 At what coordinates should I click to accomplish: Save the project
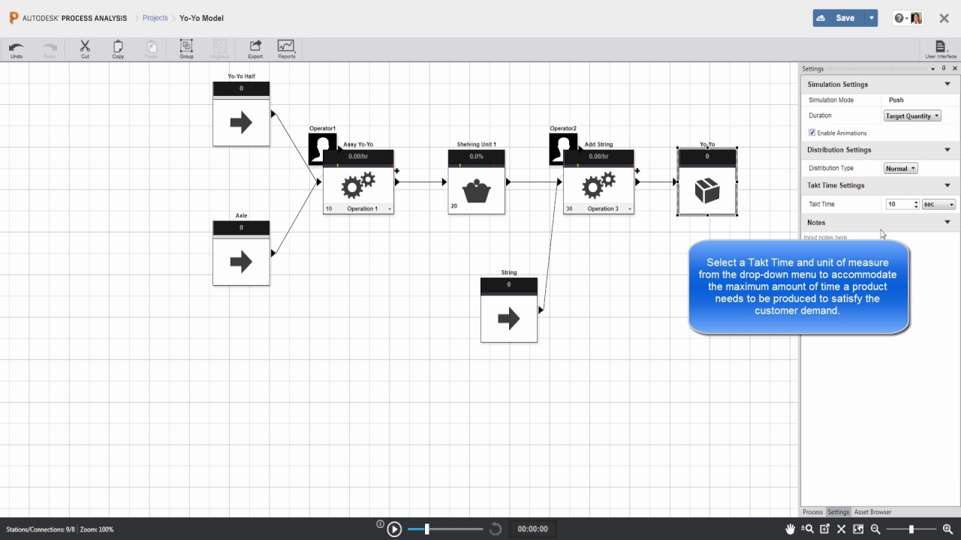(x=838, y=18)
